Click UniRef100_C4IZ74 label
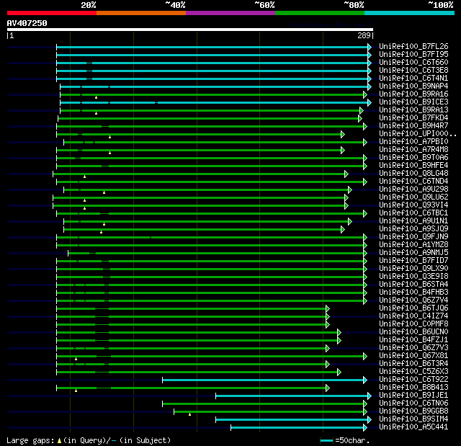Screen dimensions: 461x446 pyautogui.click(x=413, y=316)
